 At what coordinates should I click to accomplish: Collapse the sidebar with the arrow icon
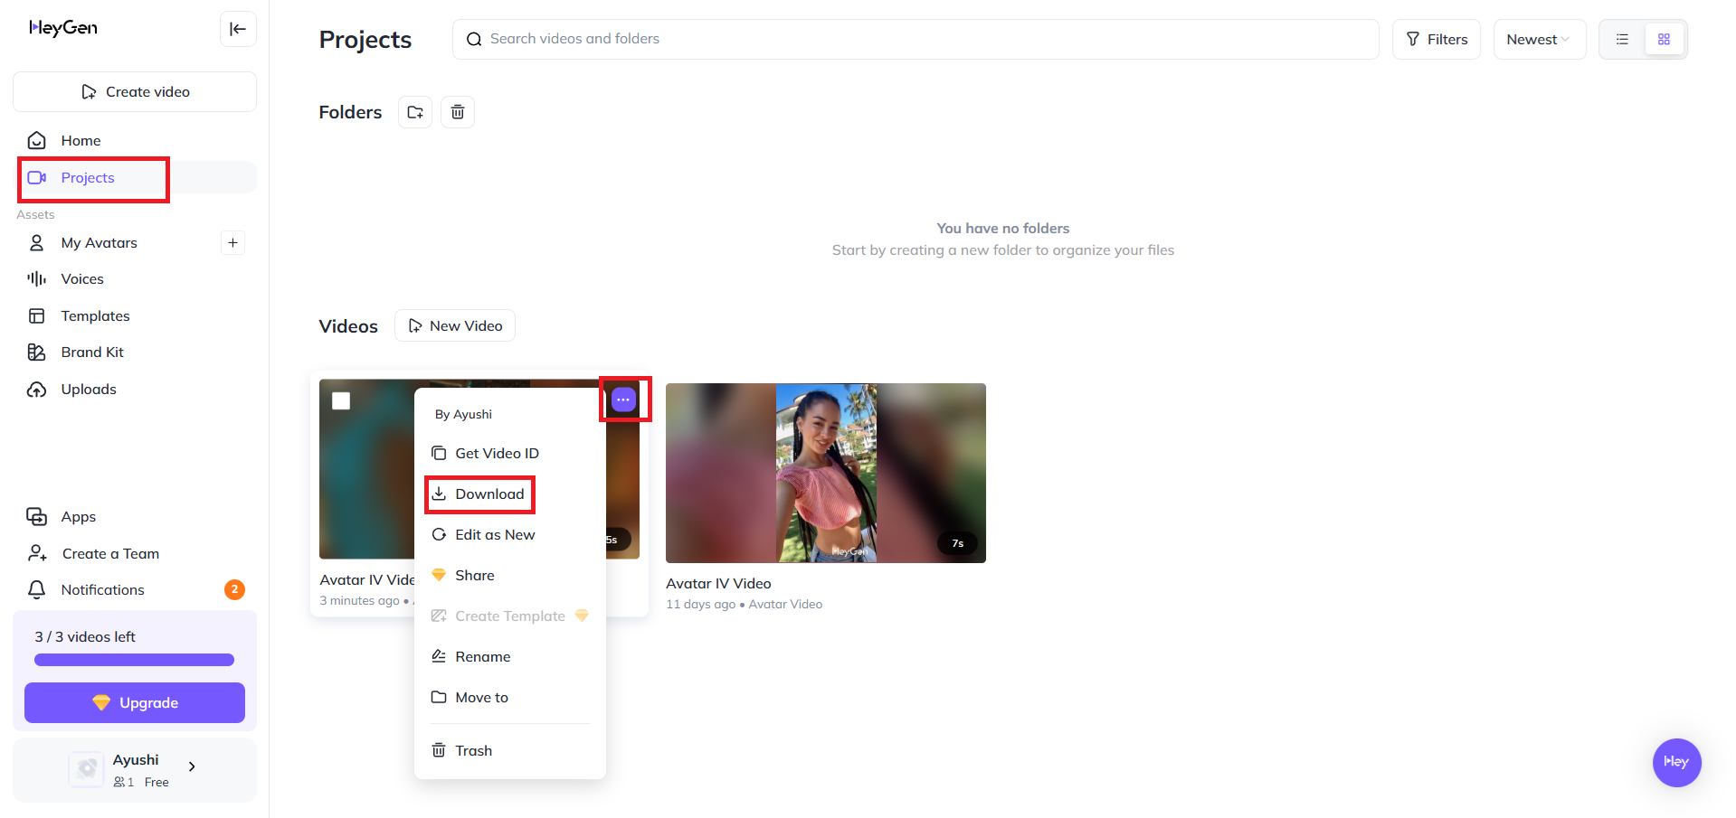238,29
